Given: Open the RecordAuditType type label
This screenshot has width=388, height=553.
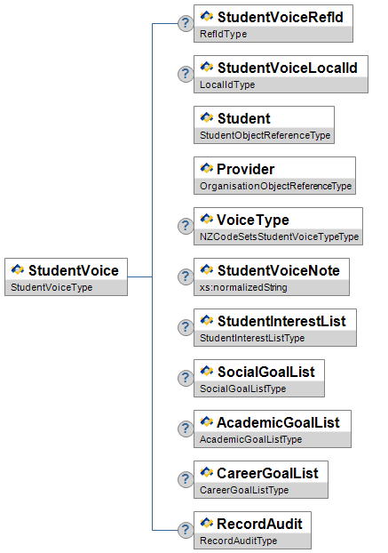Looking at the screenshot, I should pos(238,541).
